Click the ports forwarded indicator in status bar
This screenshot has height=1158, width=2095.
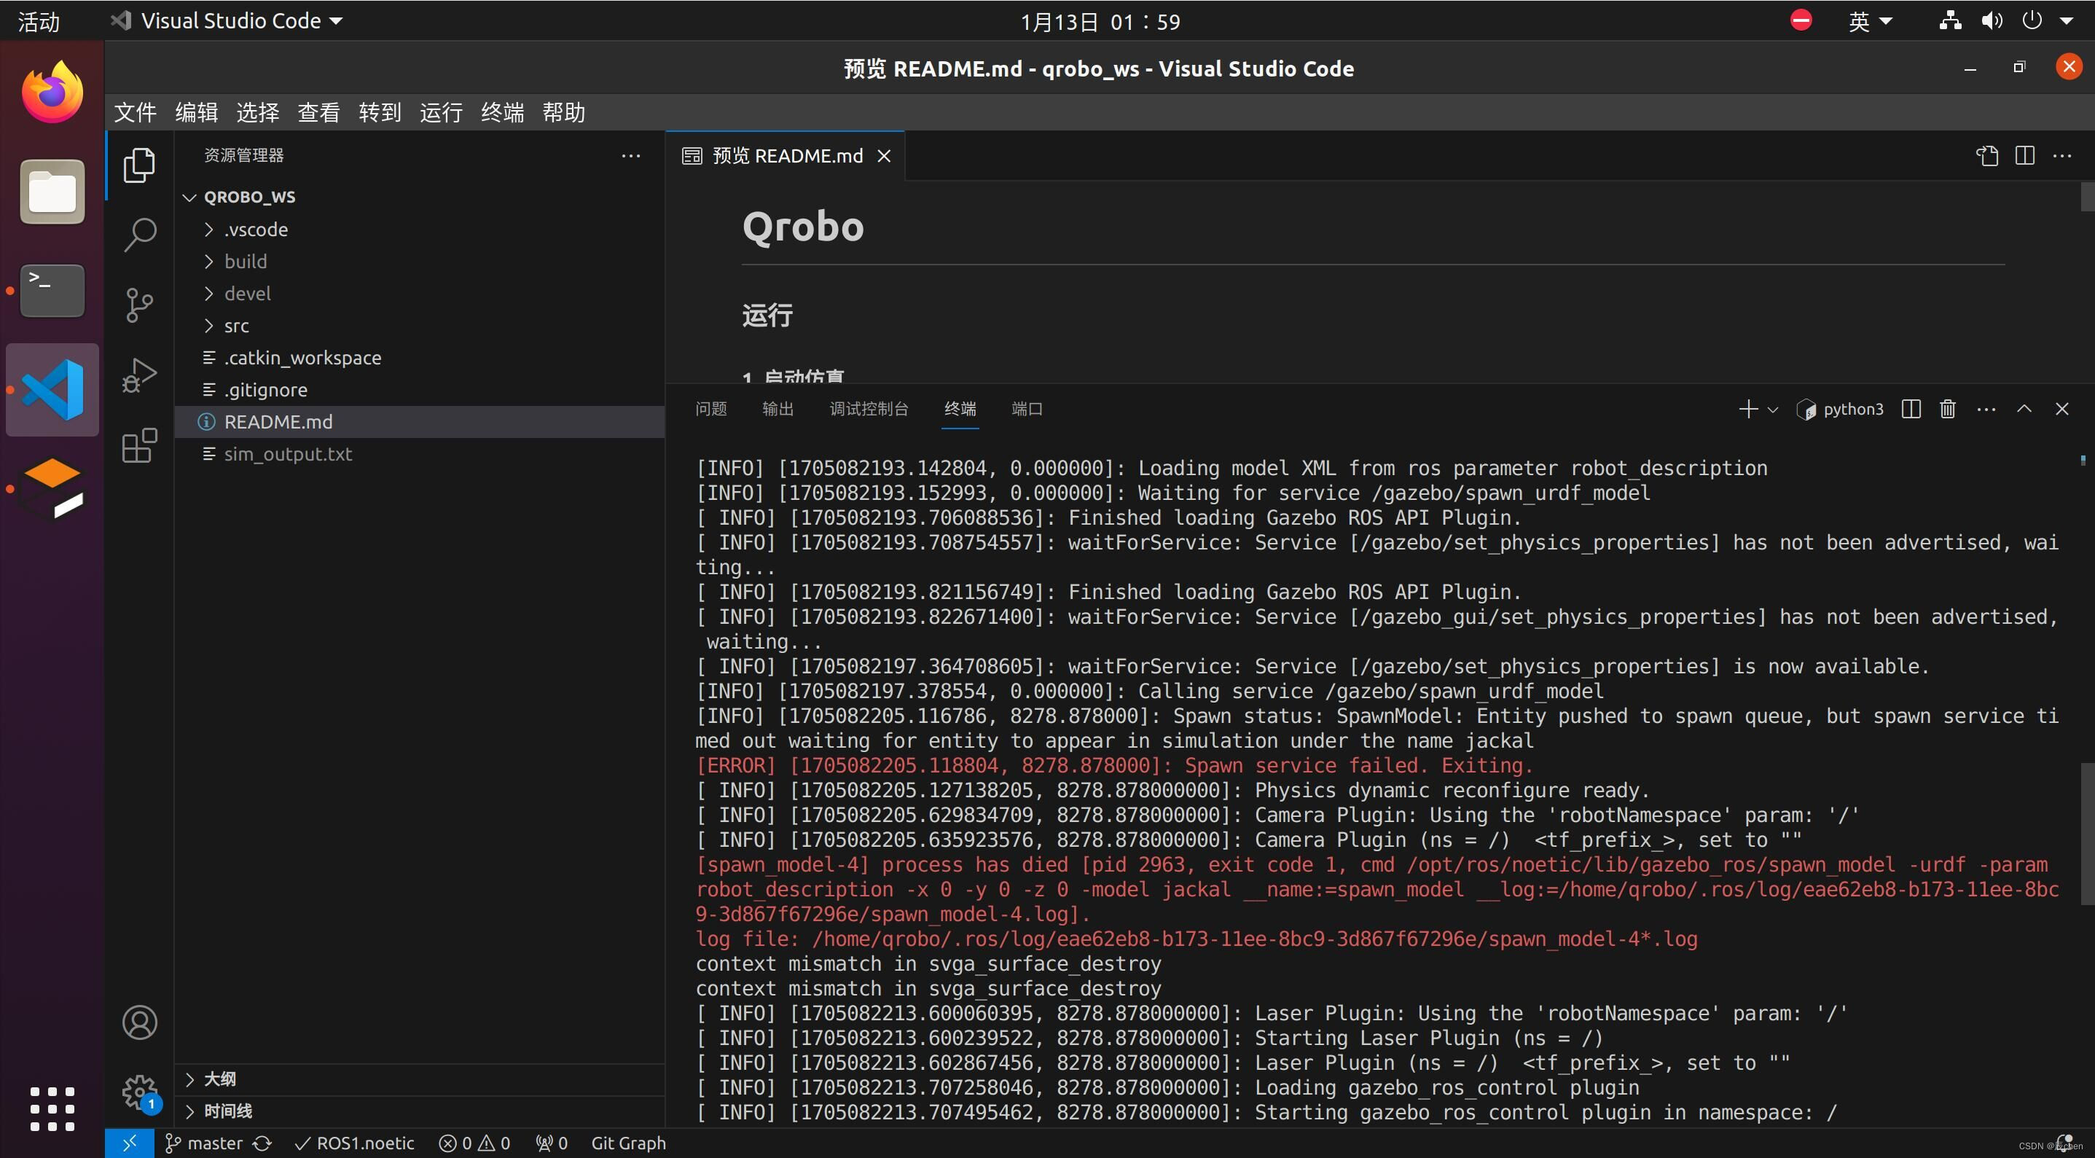coord(552,1143)
